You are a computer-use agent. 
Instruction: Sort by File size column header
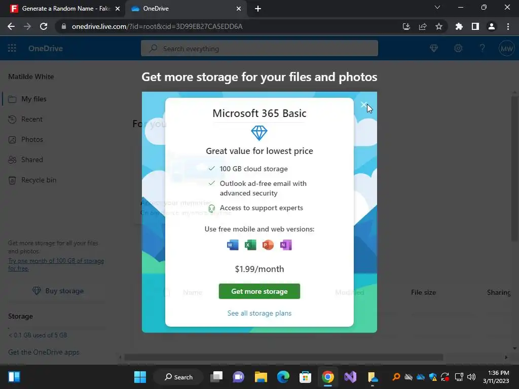[423, 292]
